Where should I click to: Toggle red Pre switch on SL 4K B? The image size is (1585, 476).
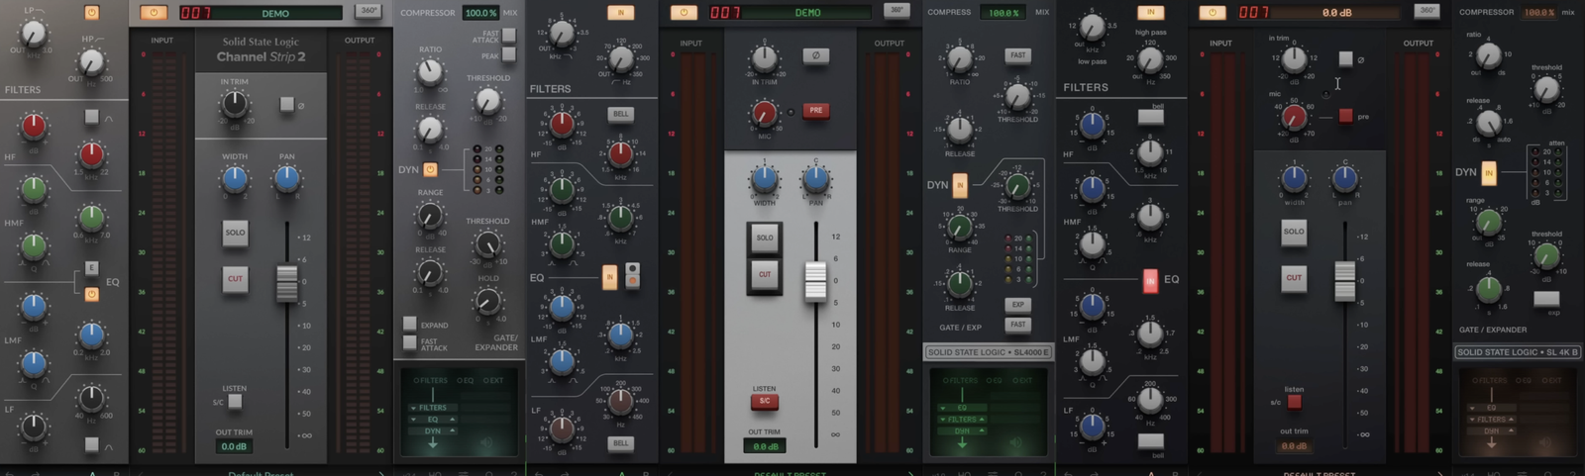tap(1345, 116)
